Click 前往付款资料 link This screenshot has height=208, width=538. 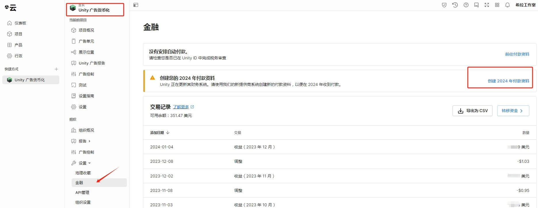pos(517,54)
